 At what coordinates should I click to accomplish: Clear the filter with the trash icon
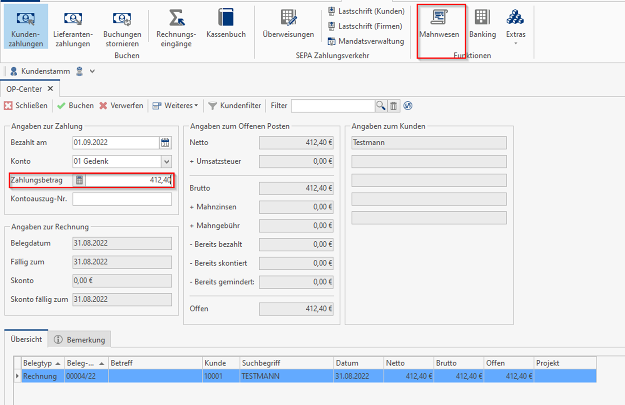pos(394,106)
